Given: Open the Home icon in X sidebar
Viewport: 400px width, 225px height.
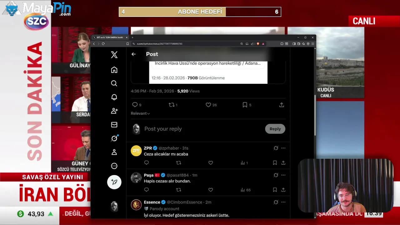Looking at the screenshot, I should (x=114, y=70).
